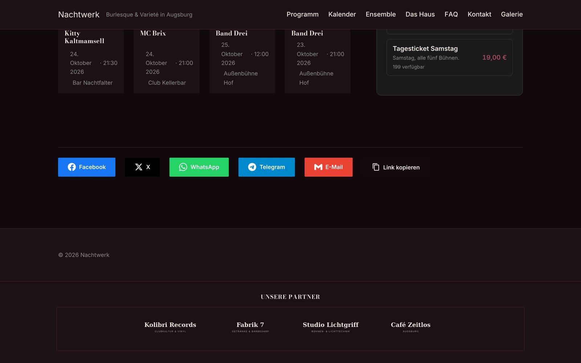The height and width of the screenshot is (363, 581).
Task: Visit partner Kolibri Records
Action: (170, 327)
